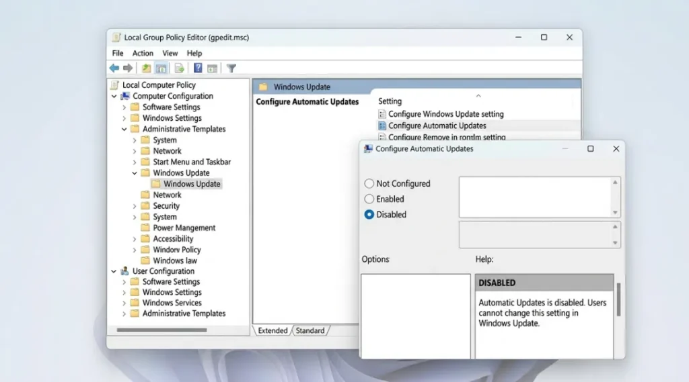Image resolution: width=689 pixels, height=382 pixels.
Task: Expand the Accessibility folder
Action: tap(135, 238)
